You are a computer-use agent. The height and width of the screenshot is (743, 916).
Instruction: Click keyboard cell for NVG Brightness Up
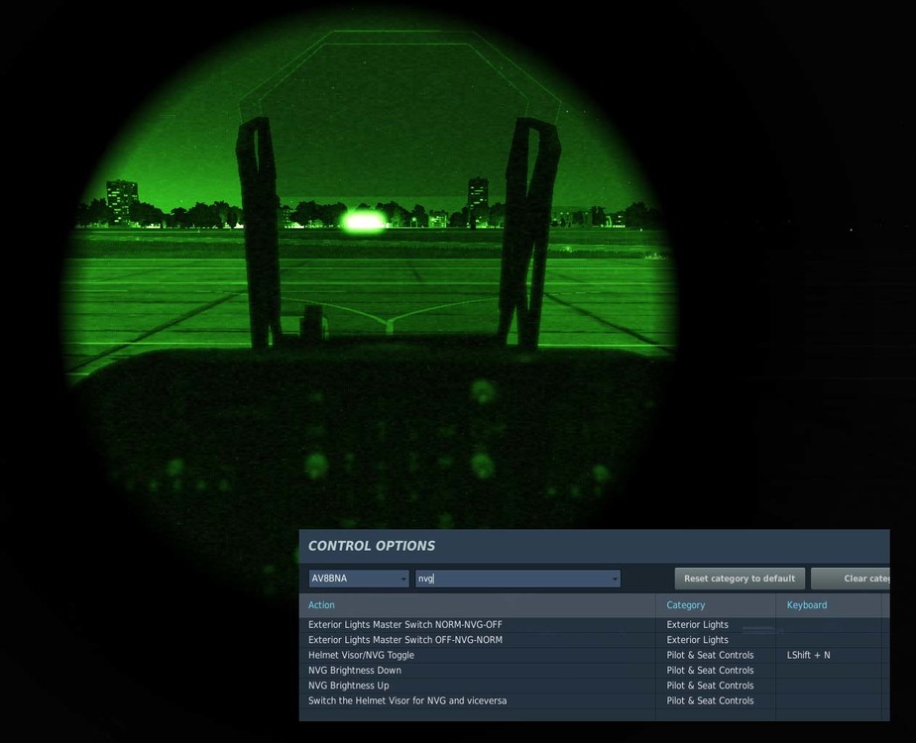click(x=829, y=686)
